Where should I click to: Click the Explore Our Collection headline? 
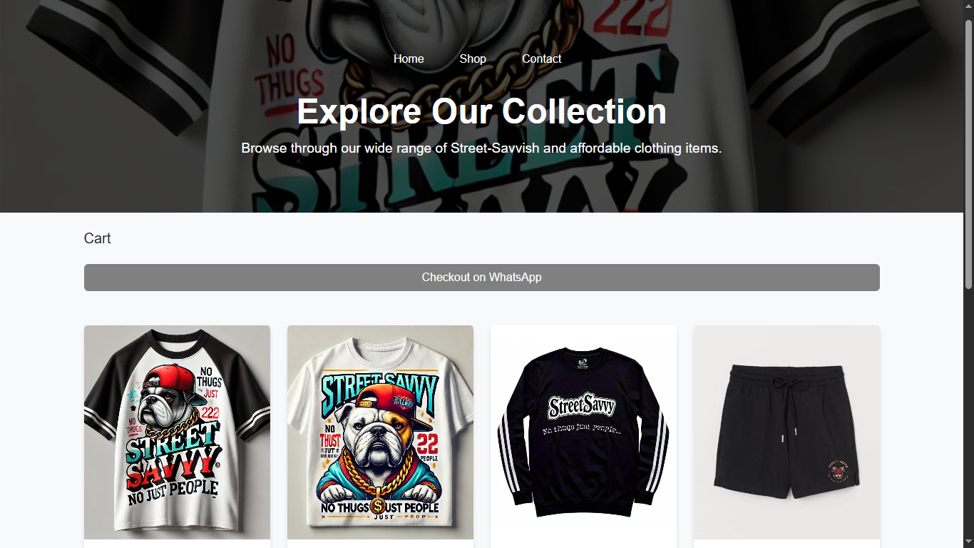click(x=482, y=111)
